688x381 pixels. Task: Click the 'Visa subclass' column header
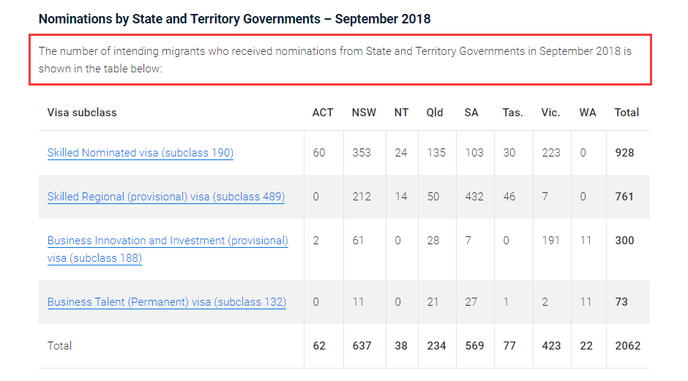(x=82, y=113)
